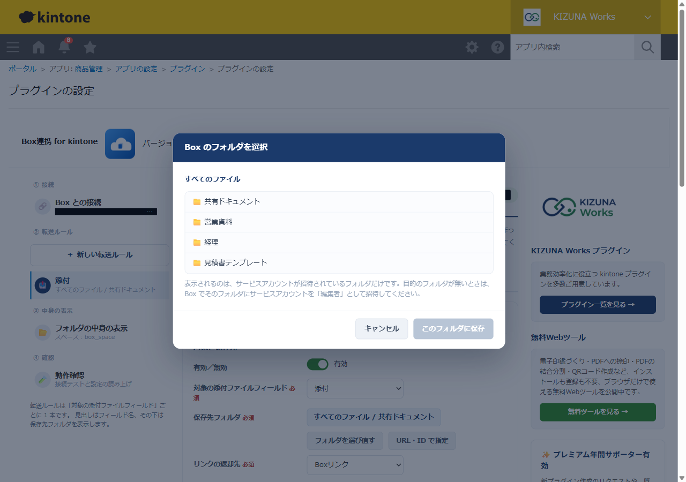The image size is (686, 482).
Task: Click the folder icon beside 営業資料
Action: pyautogui.click(x=197, y=222)
